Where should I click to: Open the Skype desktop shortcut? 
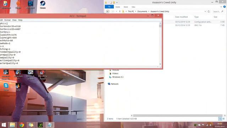[6, 87]
